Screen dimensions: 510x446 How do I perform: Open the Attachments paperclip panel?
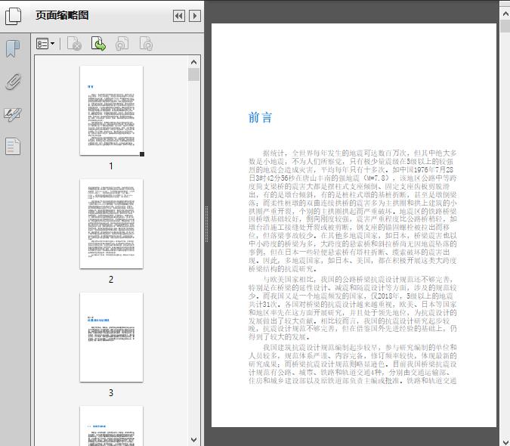(x=13, y=82)
